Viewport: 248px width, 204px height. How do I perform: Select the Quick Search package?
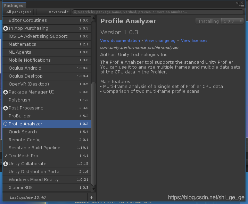[47, 132]
